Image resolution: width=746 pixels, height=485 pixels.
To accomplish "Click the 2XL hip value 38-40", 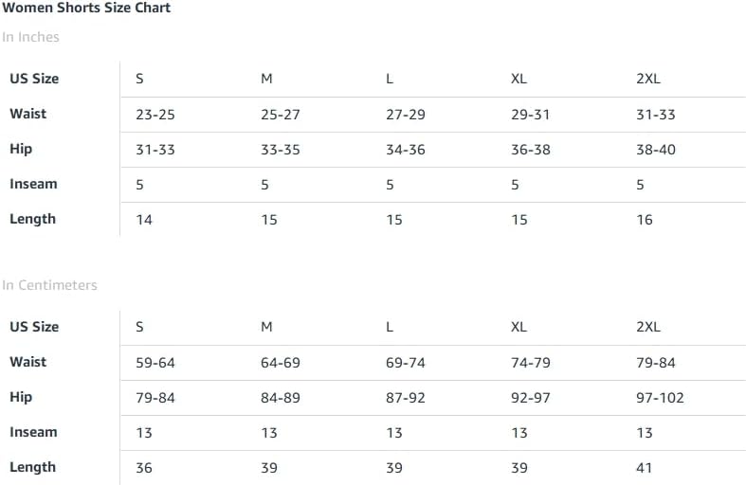I will 656,150.
